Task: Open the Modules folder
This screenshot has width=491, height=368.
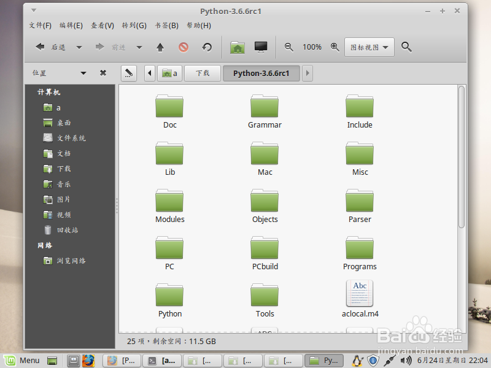Action: tap(169, 205)
